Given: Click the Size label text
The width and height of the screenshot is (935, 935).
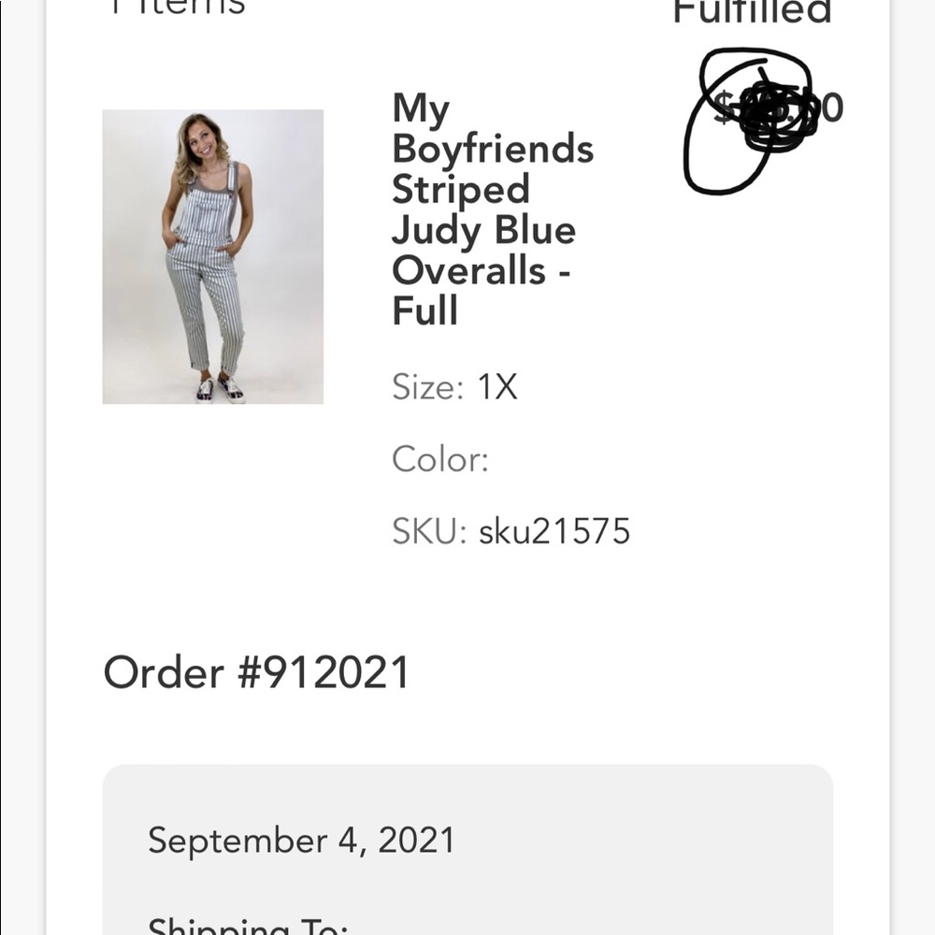Looking at the screenshot, I should (x=427, y=386).
